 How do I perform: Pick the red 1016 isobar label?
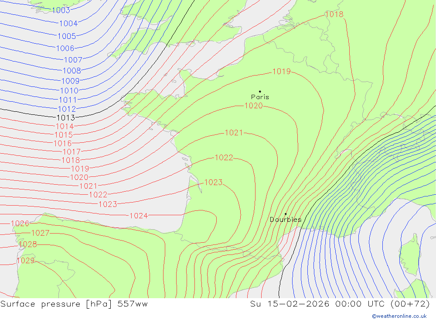tap(62, 144)
